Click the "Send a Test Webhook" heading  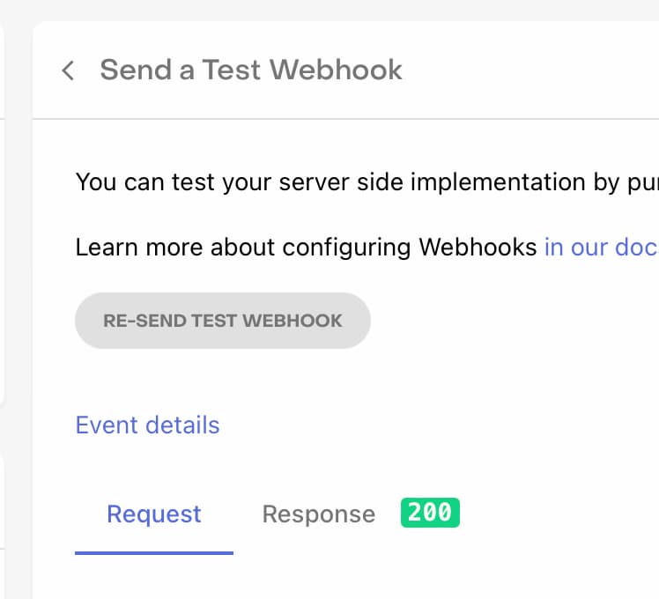[251, 70]
